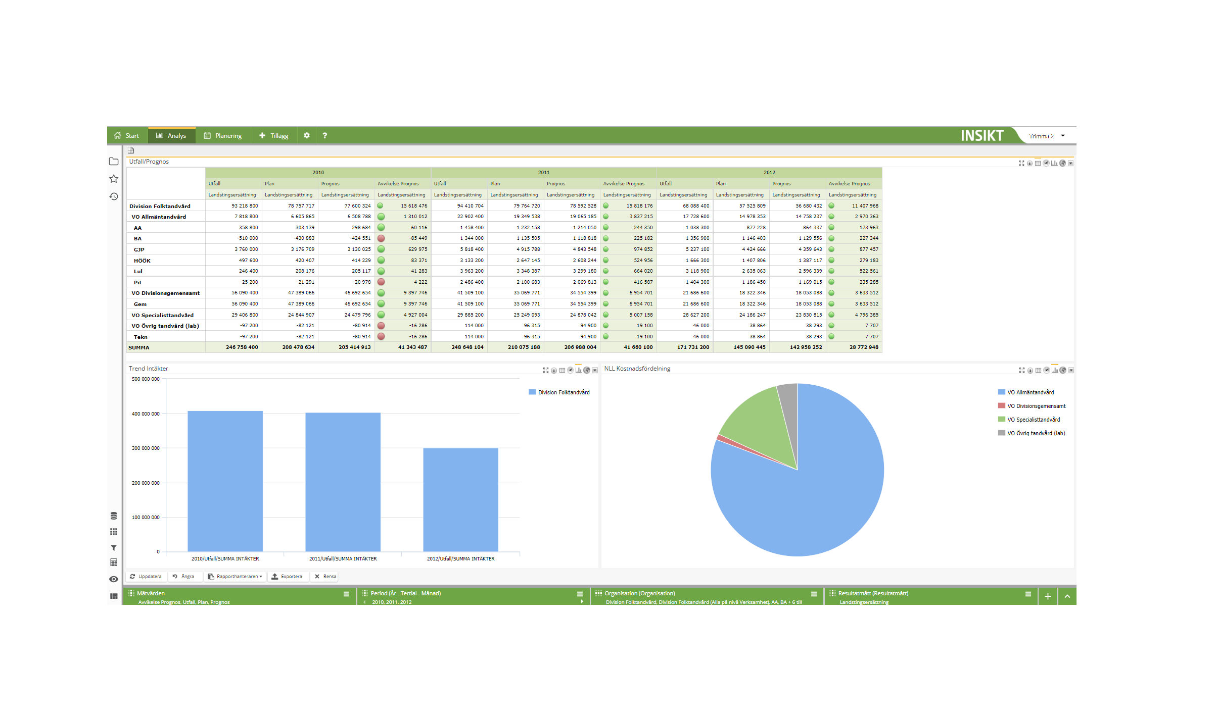
Task: Open the filter funnel sidebar icon
Action: (x=114, y=548)
